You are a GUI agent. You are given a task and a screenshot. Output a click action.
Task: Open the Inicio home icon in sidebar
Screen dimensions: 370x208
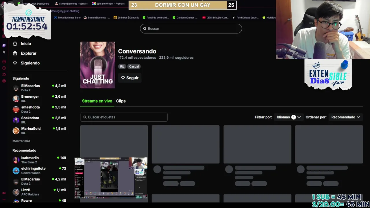point(15,44)
